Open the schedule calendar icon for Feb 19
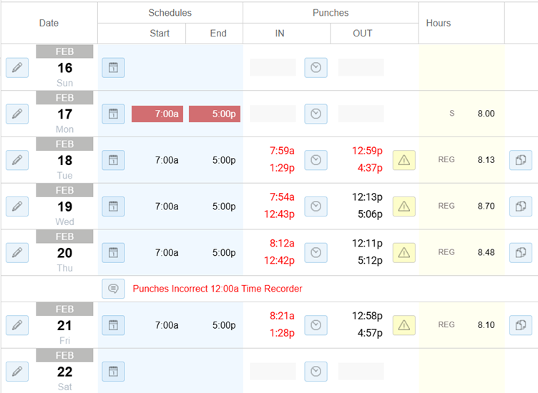Image resolution: width=538 pixels, height=393 pixels. 113,207
